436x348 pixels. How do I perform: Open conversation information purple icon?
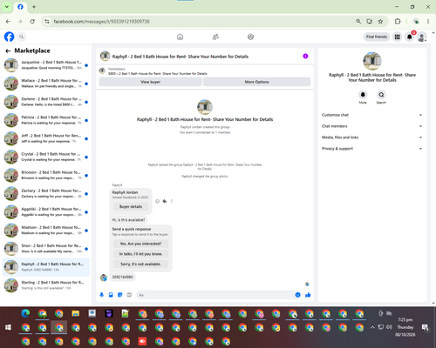click(305, 57)
